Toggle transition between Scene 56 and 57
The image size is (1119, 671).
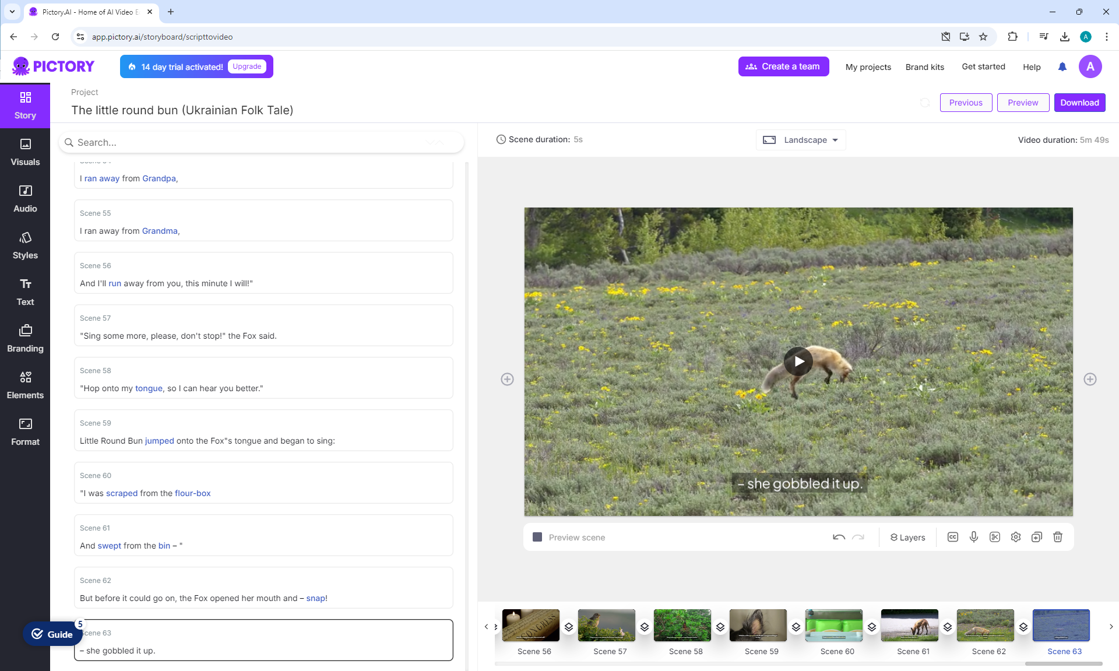point(568,627)
